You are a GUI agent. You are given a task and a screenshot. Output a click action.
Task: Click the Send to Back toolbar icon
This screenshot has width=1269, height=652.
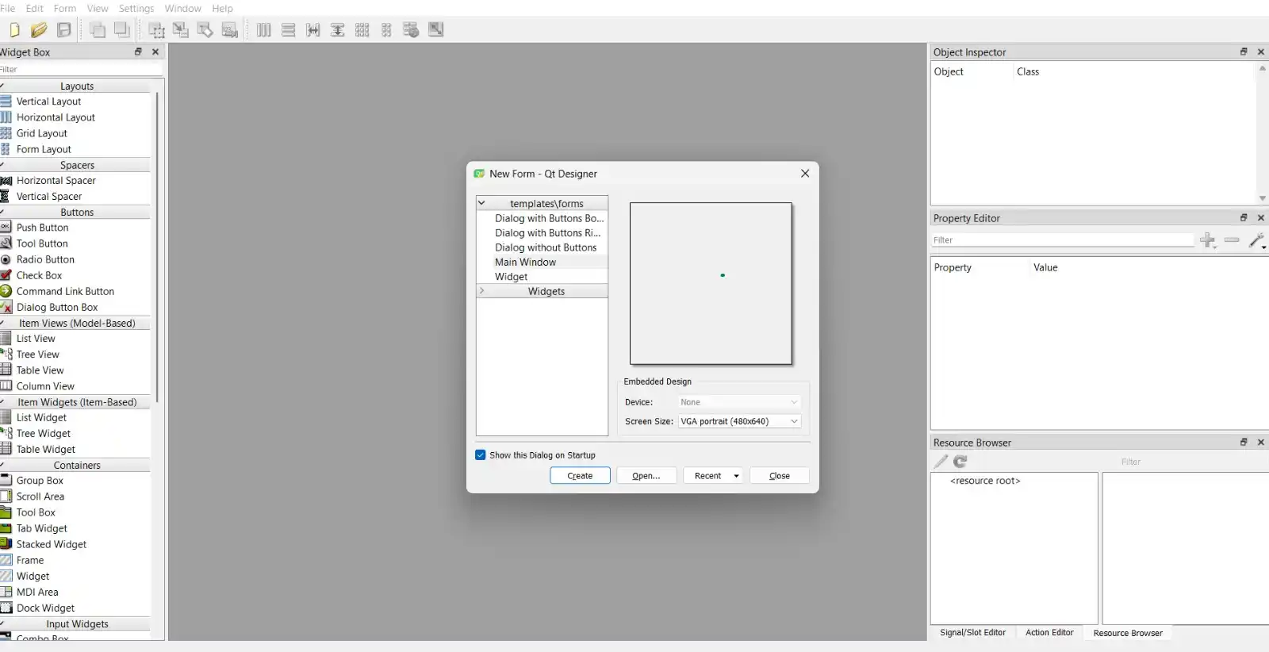[x=98, y=30]
